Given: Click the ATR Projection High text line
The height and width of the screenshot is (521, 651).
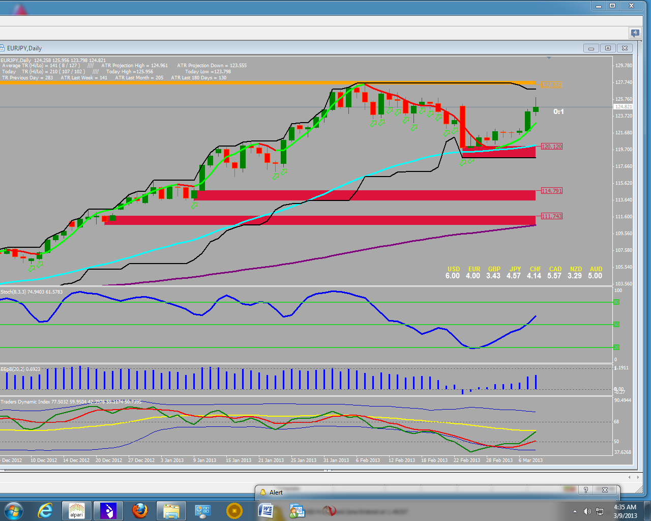Looking at the screenshot, I should point(134,66).
